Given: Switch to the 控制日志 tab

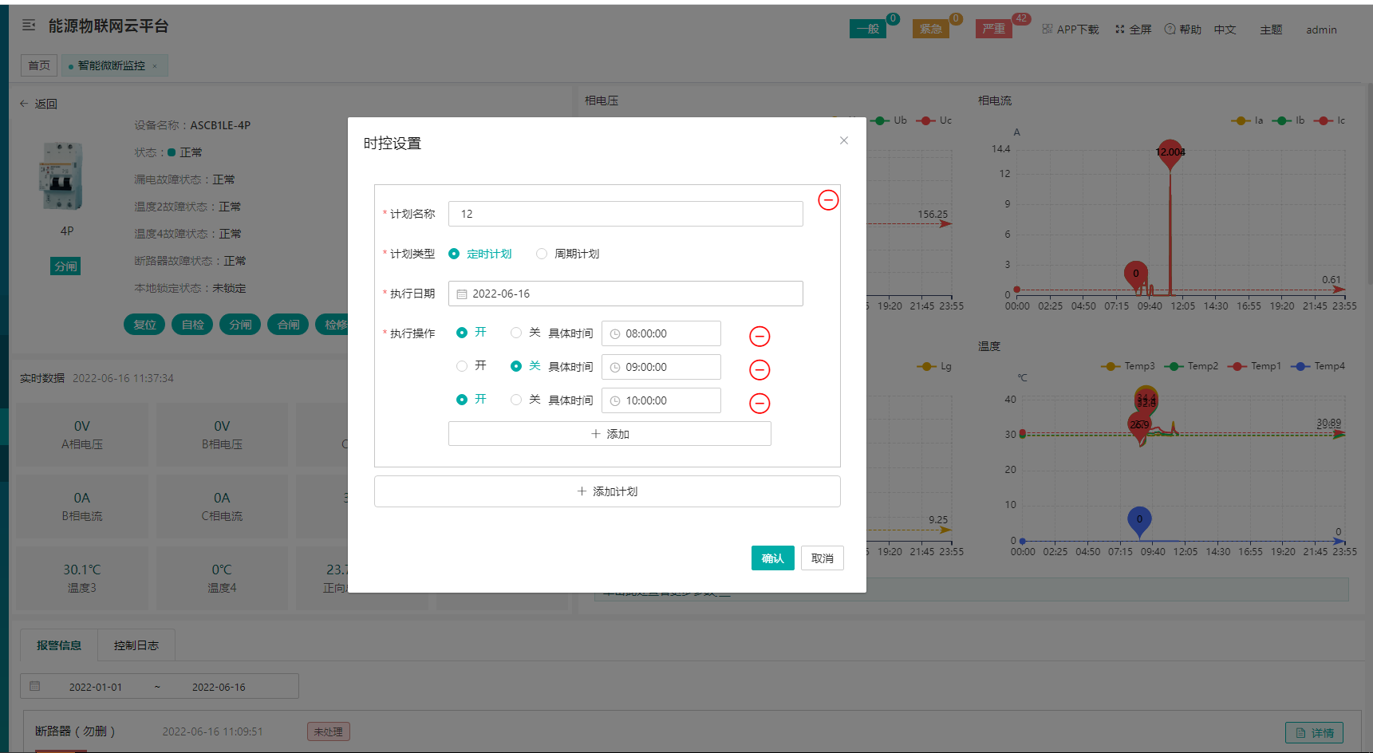Looking at the screenshot, I should coord(136,645).
